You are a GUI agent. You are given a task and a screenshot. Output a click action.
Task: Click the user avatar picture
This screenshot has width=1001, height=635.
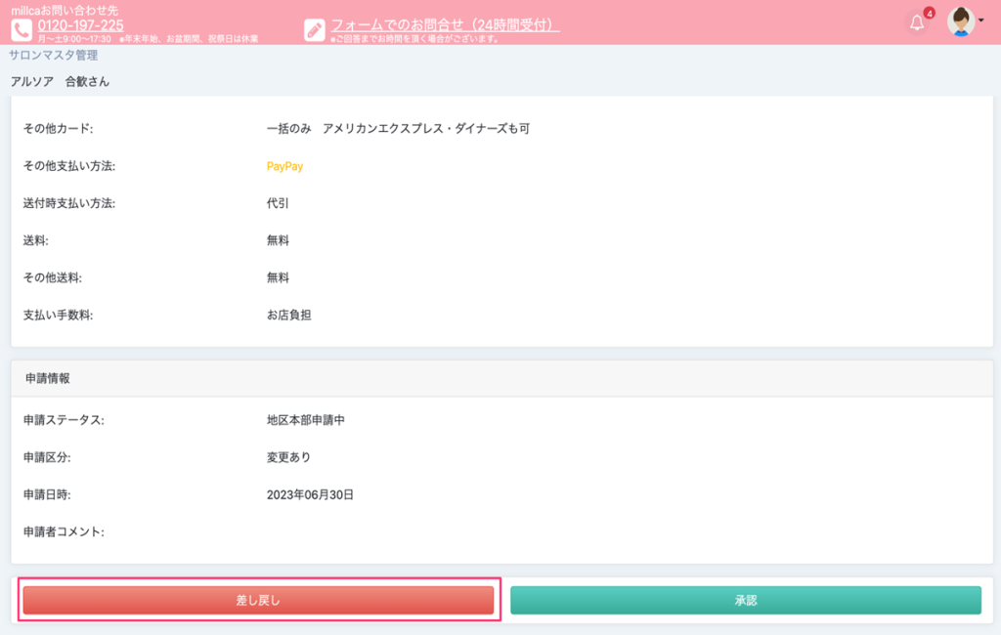(x=961, y=21)
